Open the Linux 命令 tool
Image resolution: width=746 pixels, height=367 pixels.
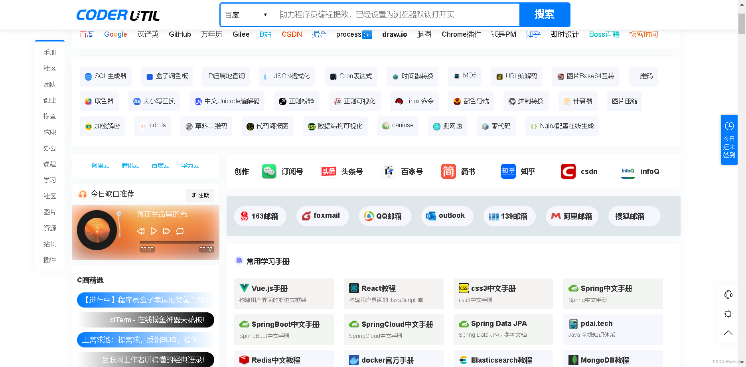(414, 101)
